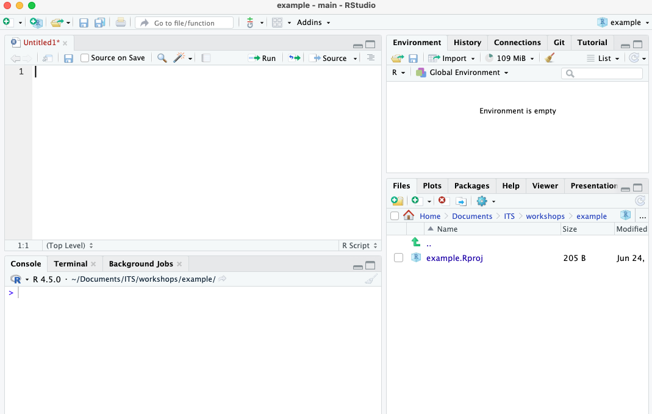Open the Addins dropdown menu

[313, 23]
